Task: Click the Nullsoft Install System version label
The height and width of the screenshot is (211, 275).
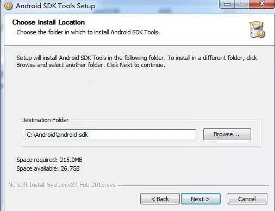Action: (x=62, y=185)
